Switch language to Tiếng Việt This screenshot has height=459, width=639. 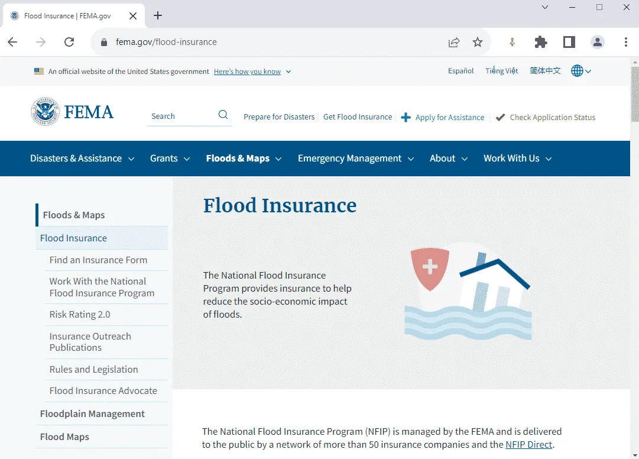coord(502,71)
